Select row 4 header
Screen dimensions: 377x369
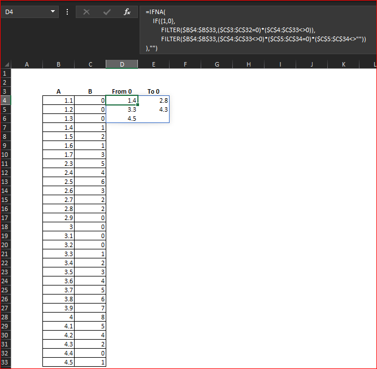point(6,100)
